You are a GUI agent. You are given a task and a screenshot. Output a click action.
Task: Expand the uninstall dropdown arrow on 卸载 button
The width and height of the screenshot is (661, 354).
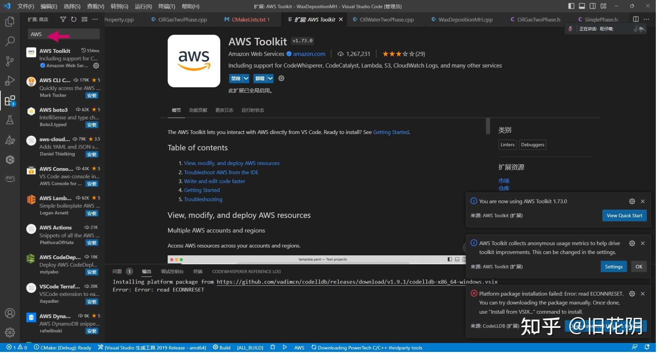[x=270, y=78]
